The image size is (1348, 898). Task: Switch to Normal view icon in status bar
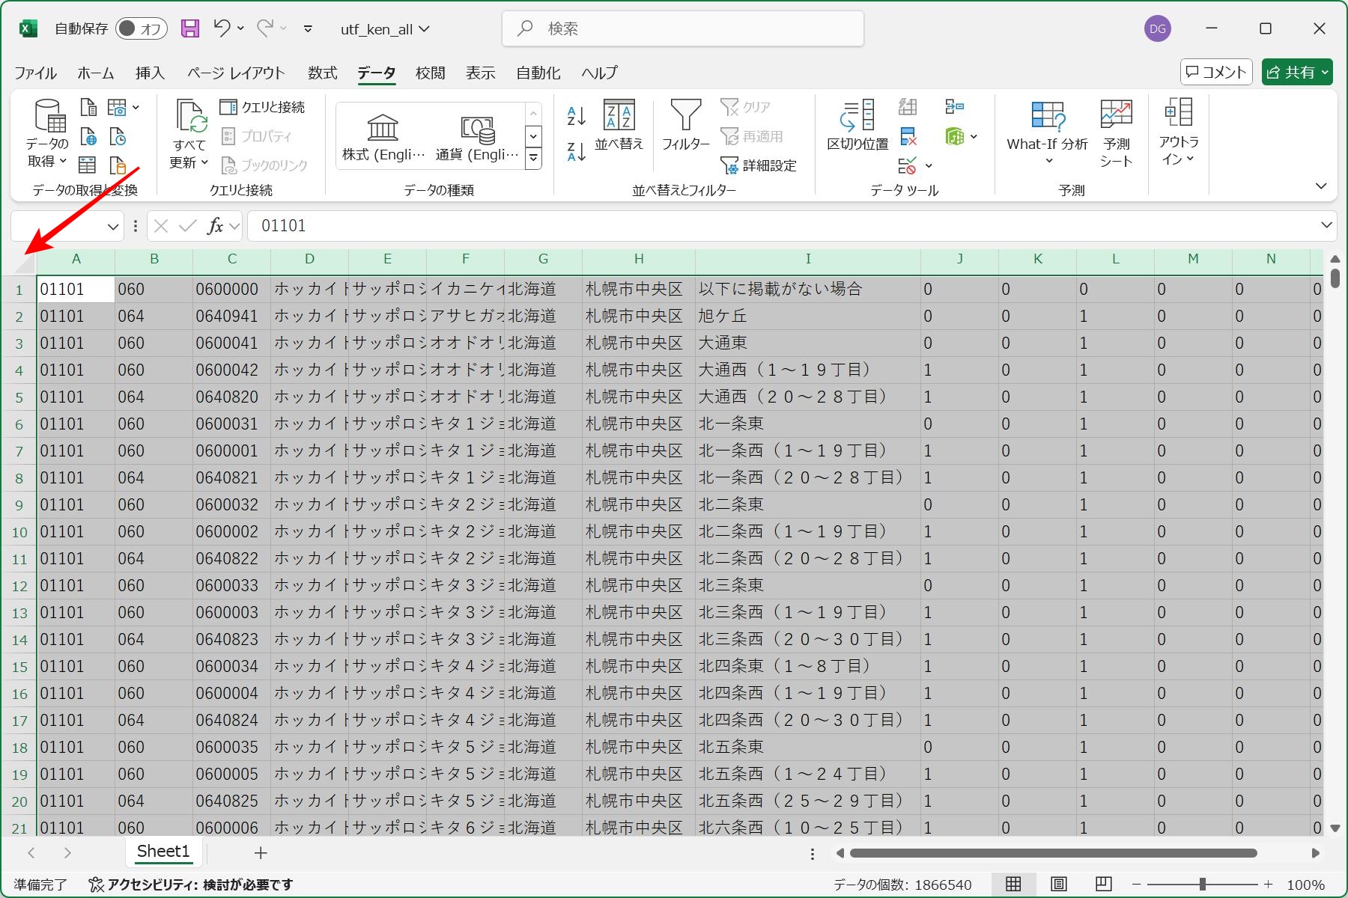pos(1013,885)
